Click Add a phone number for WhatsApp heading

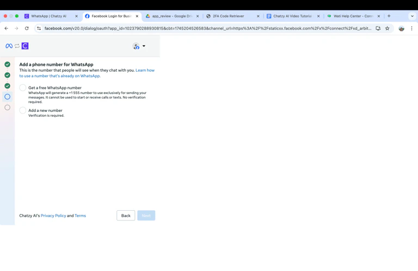(x=56, y=65)
